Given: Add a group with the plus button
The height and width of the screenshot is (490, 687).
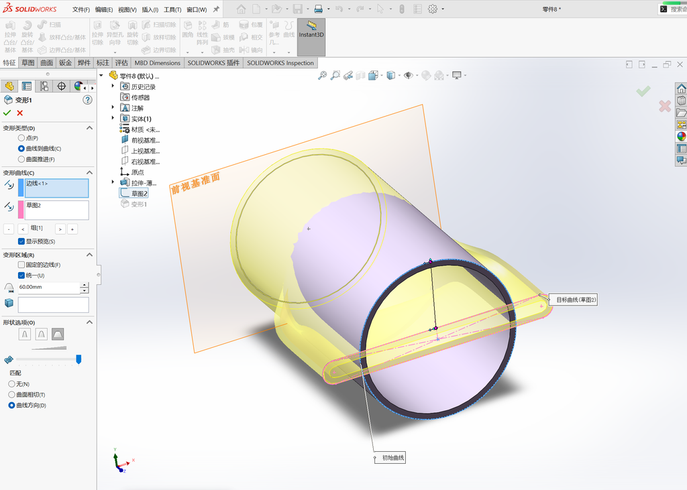Looking at the screenshot, I should pos(72,229).
